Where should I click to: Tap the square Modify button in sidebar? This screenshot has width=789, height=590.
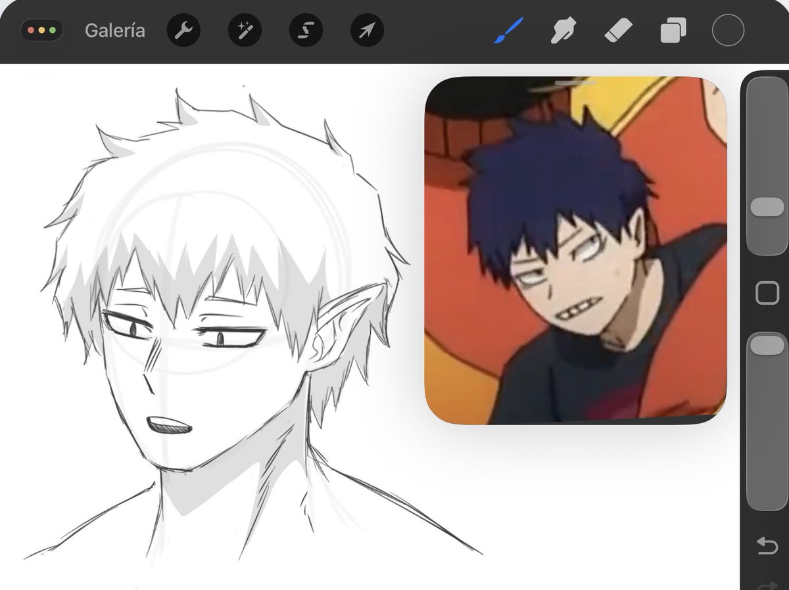click(767, 293)
